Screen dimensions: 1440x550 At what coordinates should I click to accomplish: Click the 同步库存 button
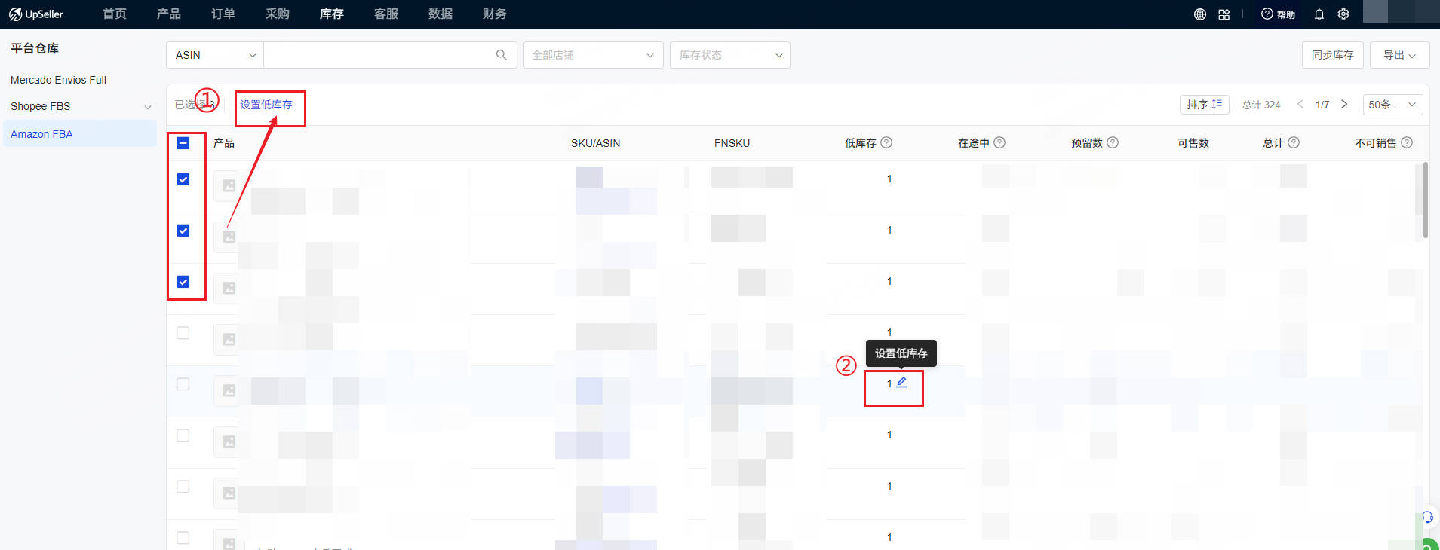[1332, 55]
